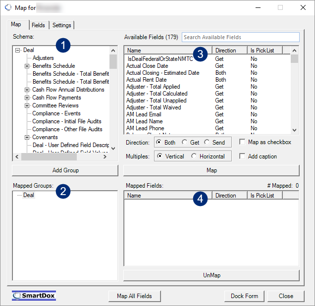Select the Get direction radio button
Image resolution: width=315 pixels, height=306 pixels.
pos(184,142)
